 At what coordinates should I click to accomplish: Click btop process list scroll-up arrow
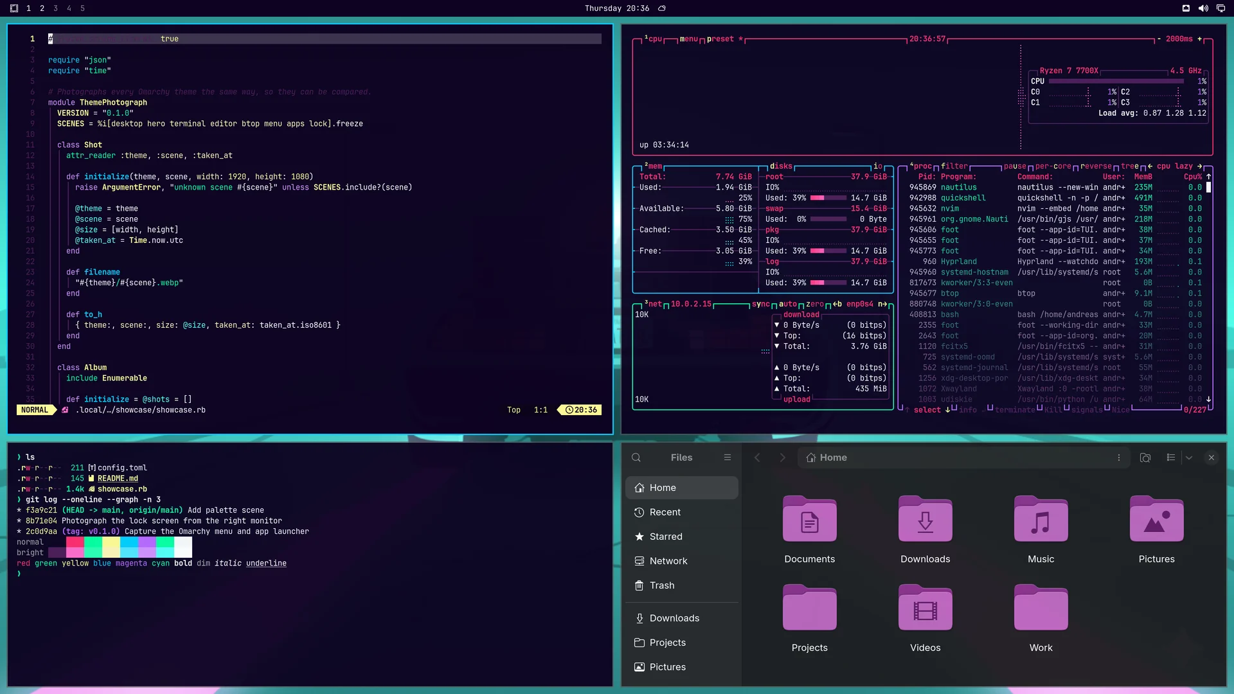[1208, 177]
